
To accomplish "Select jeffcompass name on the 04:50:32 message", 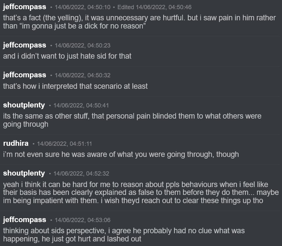I will pos(25,75).
